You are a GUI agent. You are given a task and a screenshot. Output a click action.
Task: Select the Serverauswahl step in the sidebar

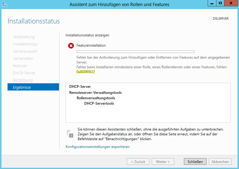[25, 51]
